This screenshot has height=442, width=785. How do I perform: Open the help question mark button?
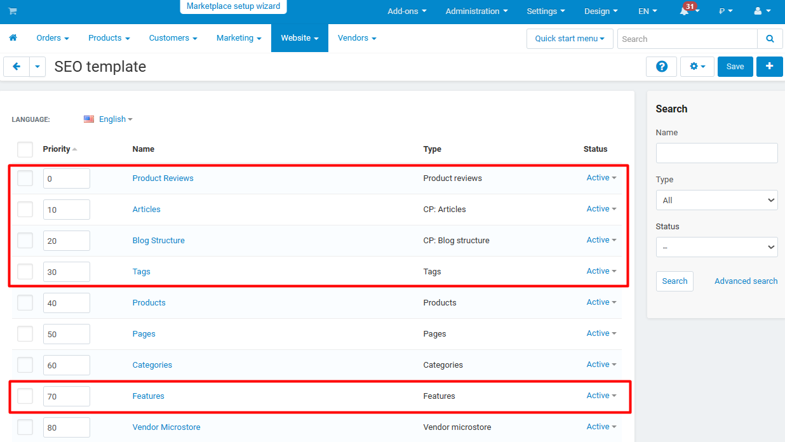coord(662,67)
